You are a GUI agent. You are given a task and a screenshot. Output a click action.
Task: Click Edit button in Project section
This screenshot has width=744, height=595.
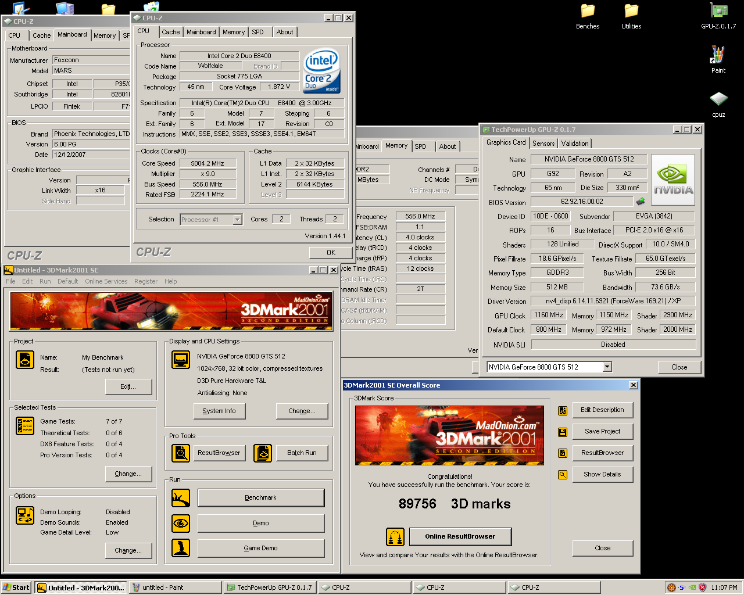128,387
